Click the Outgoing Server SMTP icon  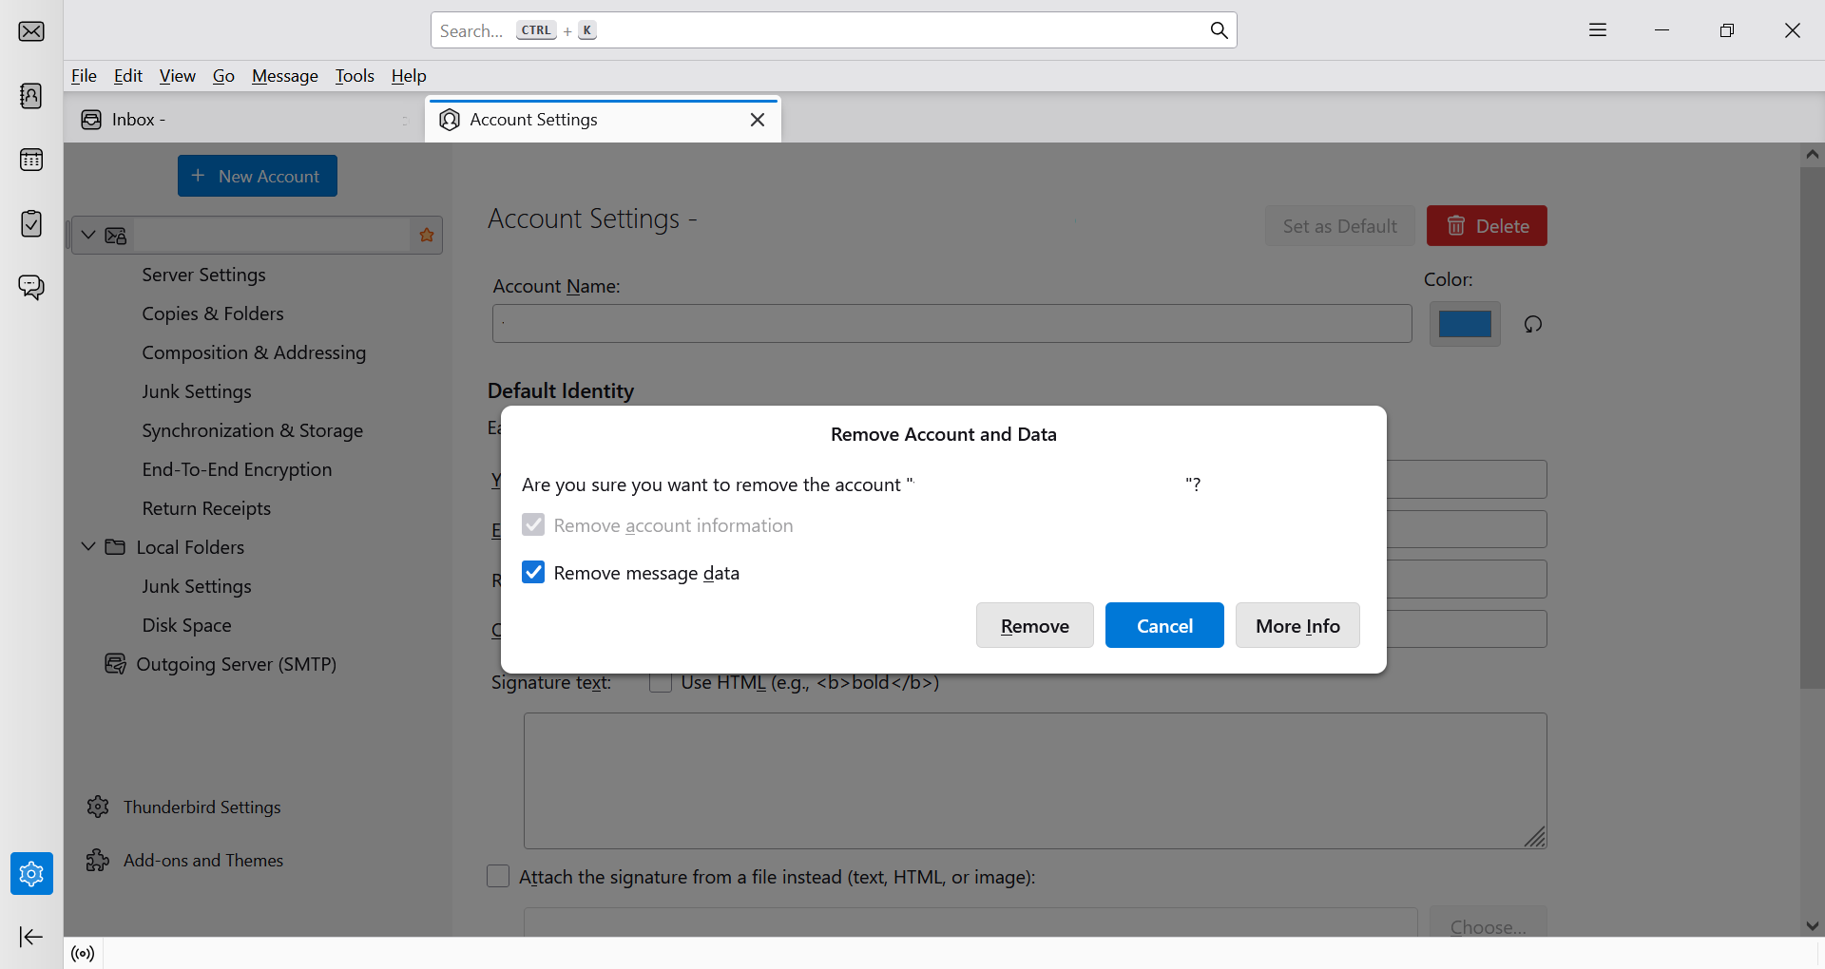115,664
